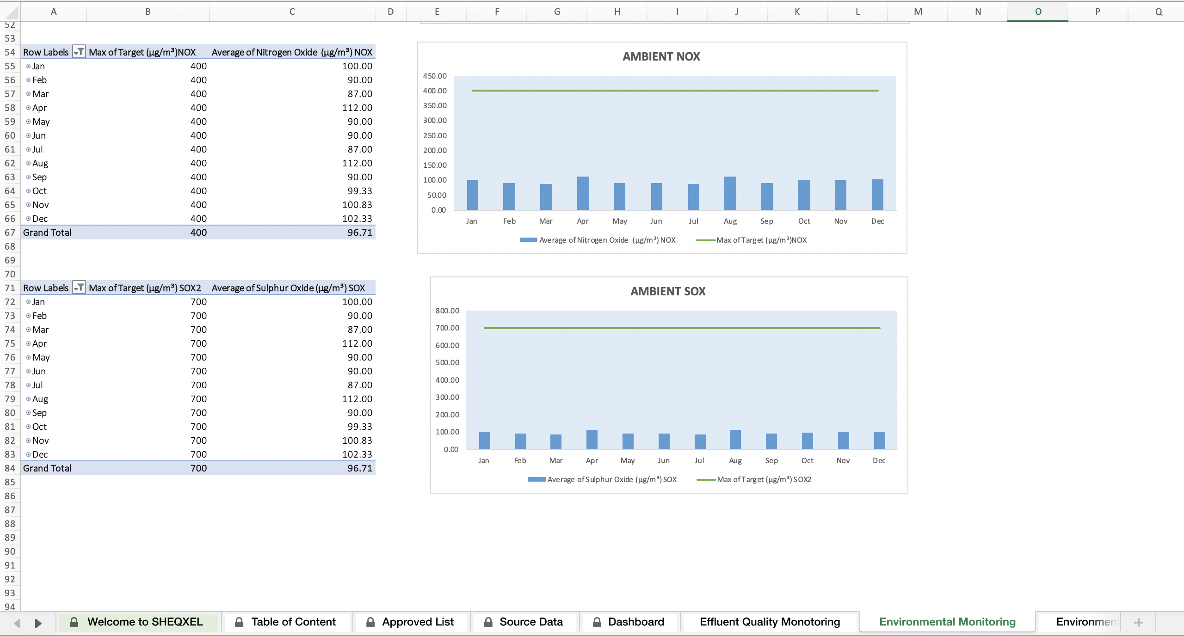Expand Sep row in NOX pivot table

click(28, 177)
